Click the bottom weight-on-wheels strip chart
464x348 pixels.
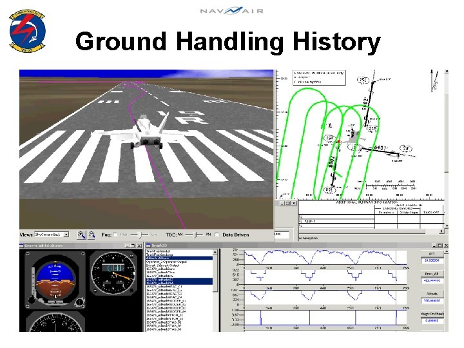click(325, 318)
